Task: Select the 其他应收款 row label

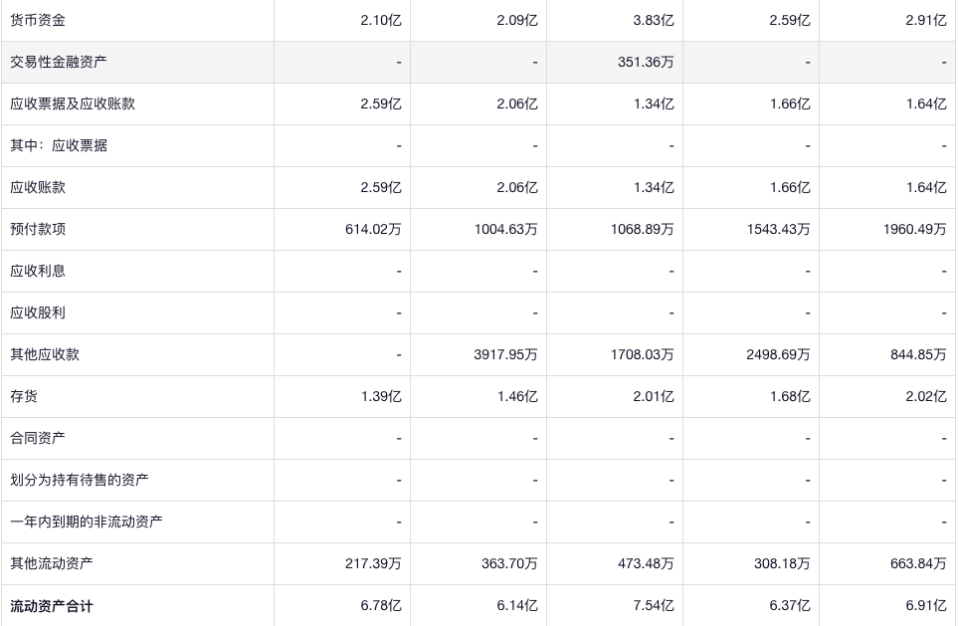Action: [x=45, y=354]
